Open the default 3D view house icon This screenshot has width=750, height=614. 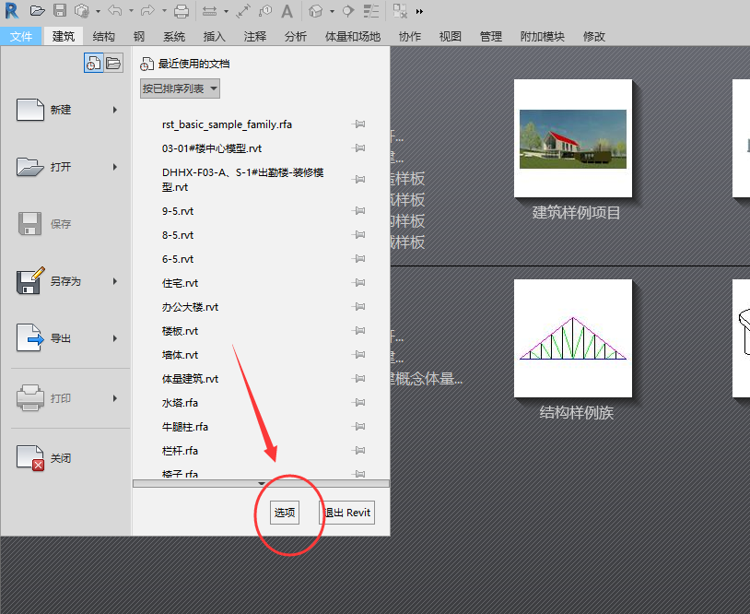coord(316,11)
